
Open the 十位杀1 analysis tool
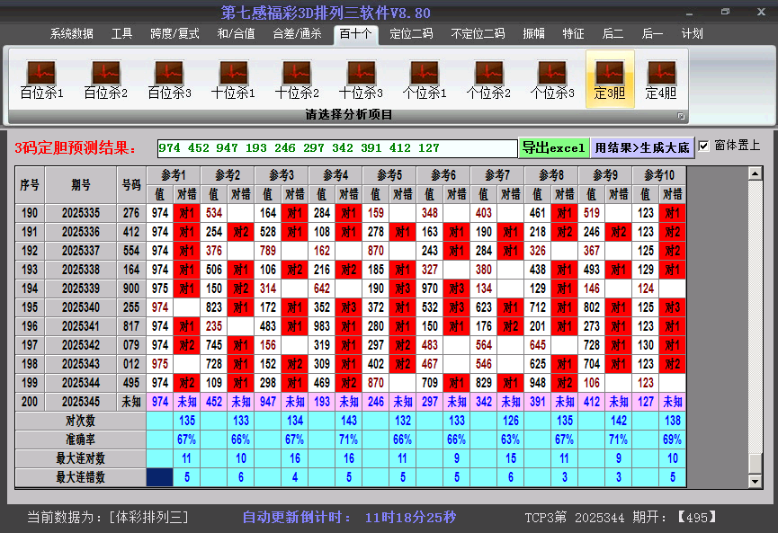pos(233,79)
